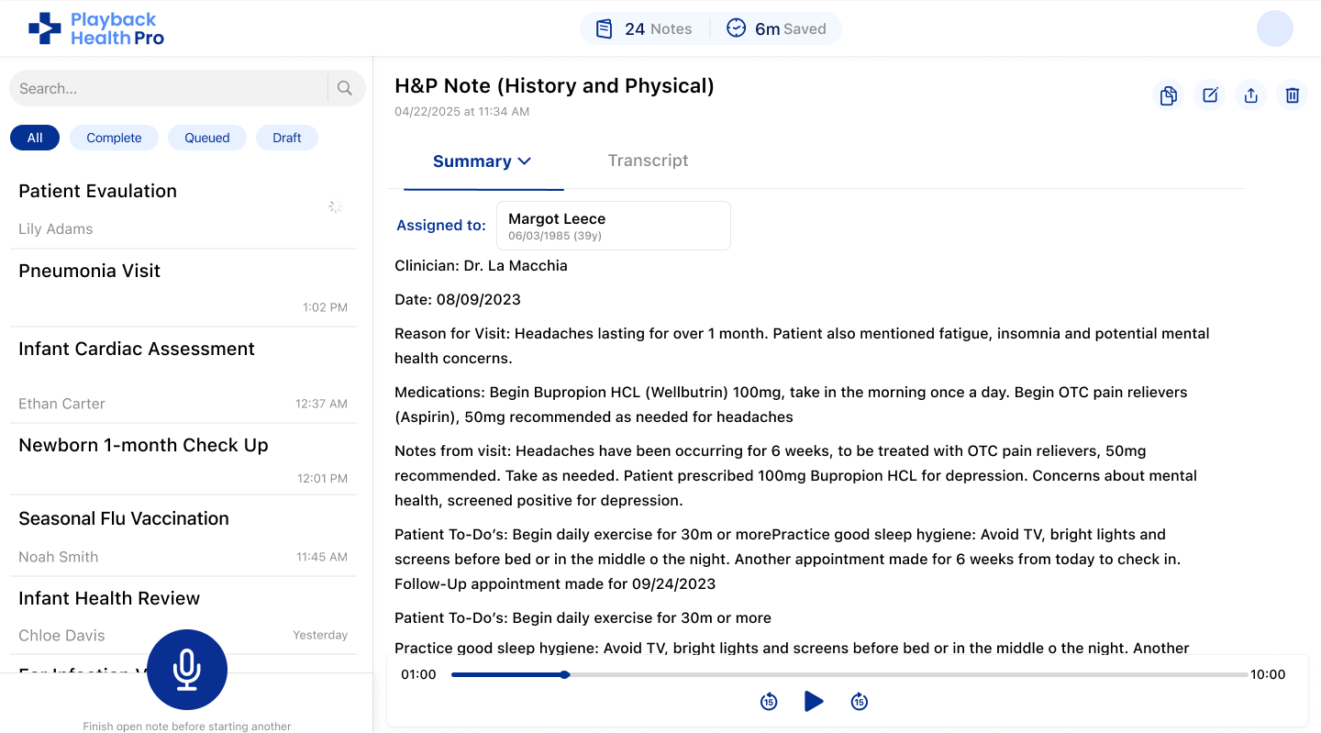Skip audio forward 15 seconds
Screen dimensions: 1321x733
pyautogui.click(x=859, y=702)
